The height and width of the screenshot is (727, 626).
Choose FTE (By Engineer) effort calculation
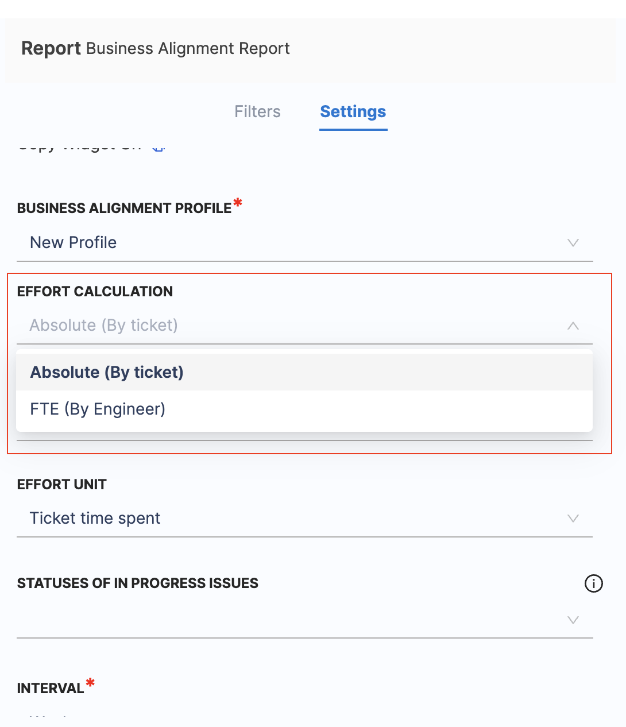(x=97, y=409)
